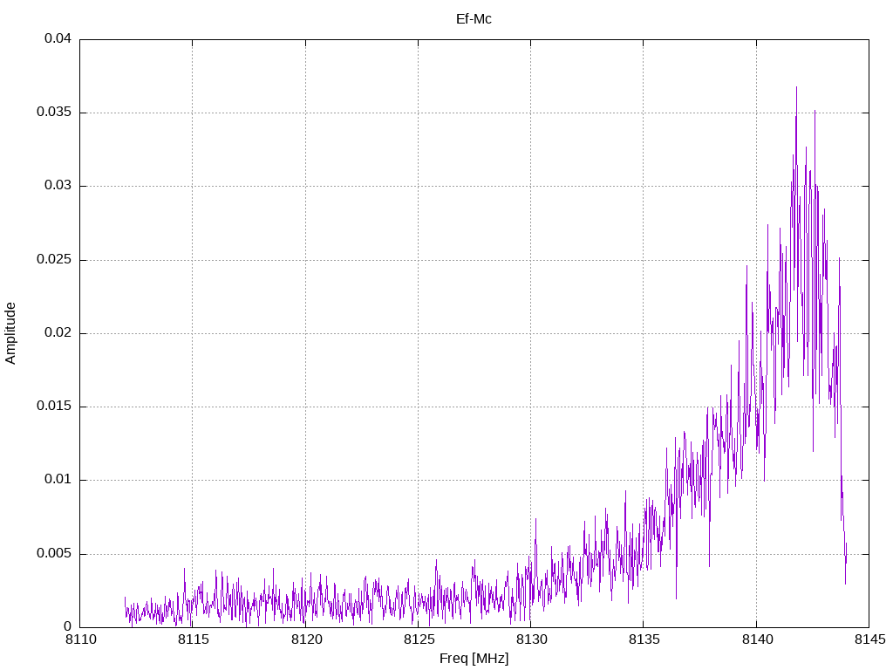Click the 0.025 y-axis tick label
893x670 pixels.
[54, 260]
